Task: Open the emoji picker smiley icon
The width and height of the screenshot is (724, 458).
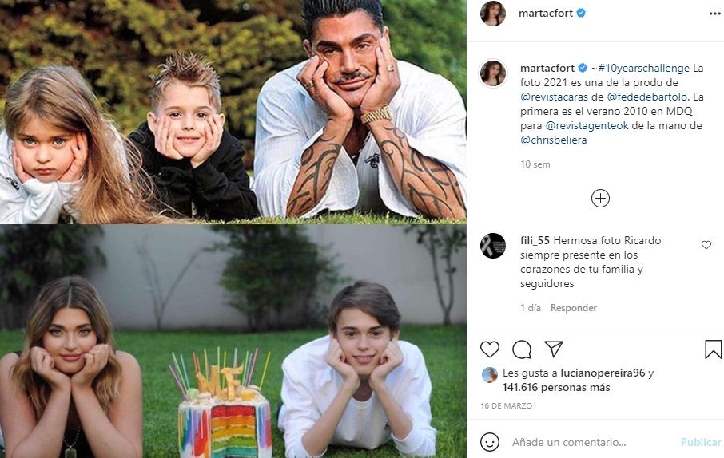Action: [x=489, y=442]
